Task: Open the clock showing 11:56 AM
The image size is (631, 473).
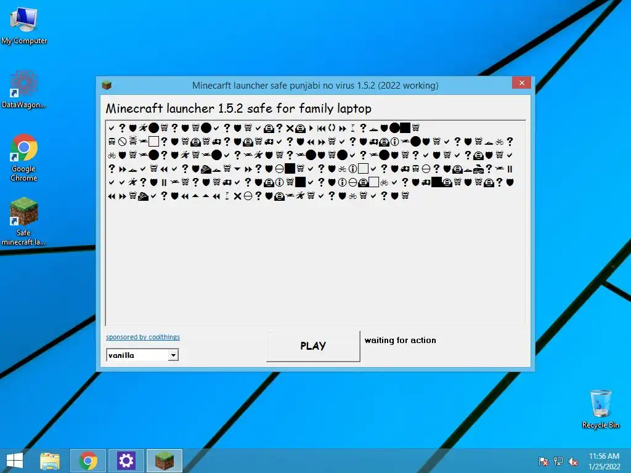Action: click(x=604, y=461)
